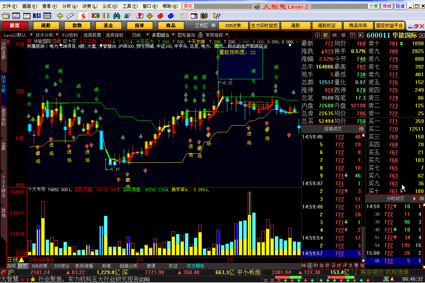Toggle the 细 button beside 分时成交
The image size is (425, 283).
(422, 199)
